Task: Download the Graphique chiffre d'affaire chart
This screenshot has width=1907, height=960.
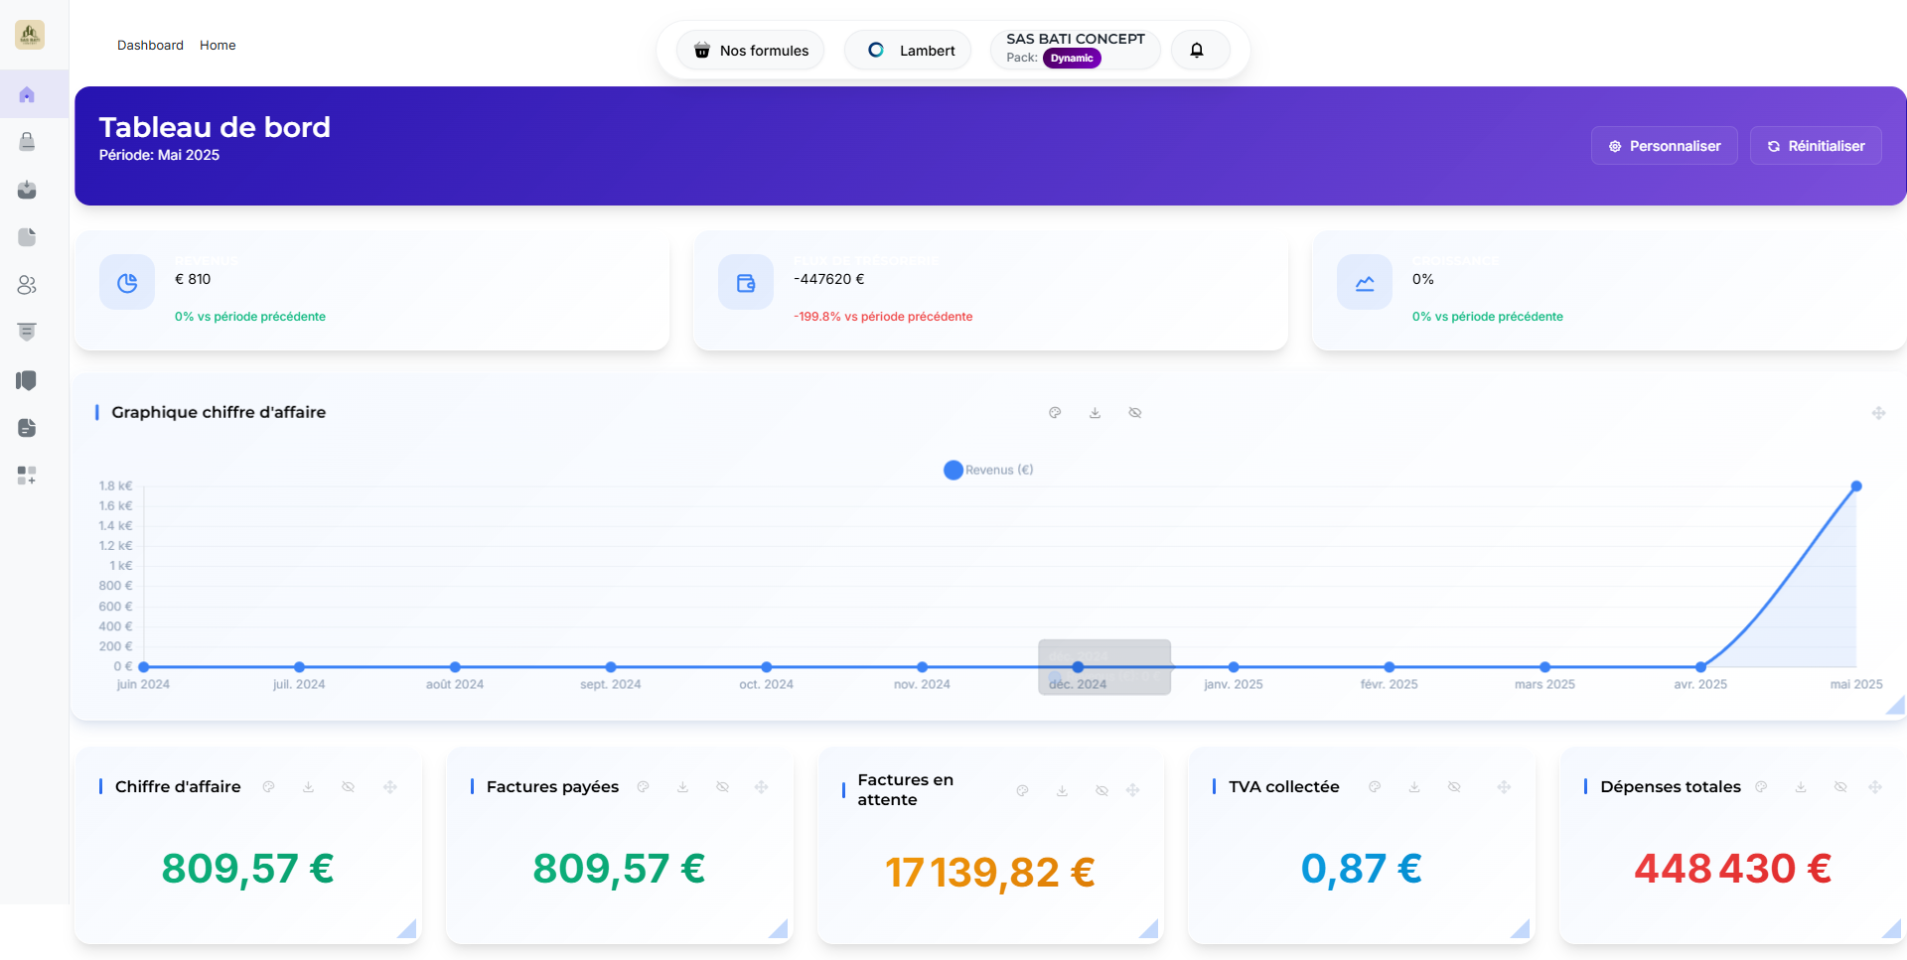Action: pos(1095,413)
